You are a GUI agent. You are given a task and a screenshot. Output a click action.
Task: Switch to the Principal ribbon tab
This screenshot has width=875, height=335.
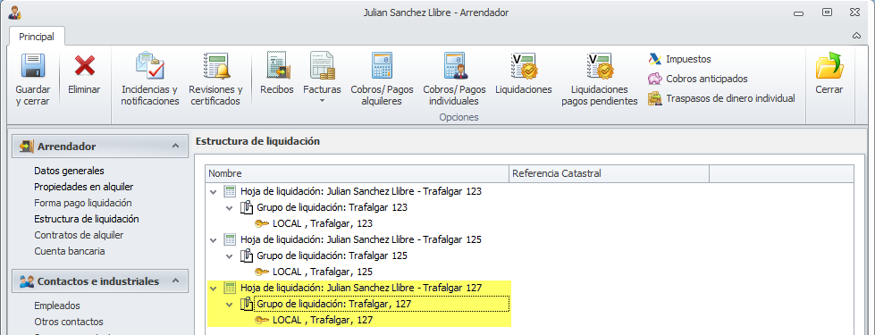37,37
